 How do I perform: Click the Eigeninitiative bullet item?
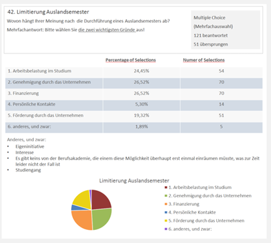(x=30, y=147)
